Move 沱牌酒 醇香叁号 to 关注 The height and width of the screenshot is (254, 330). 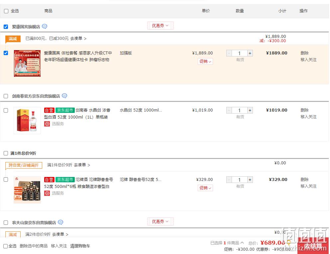308,186
